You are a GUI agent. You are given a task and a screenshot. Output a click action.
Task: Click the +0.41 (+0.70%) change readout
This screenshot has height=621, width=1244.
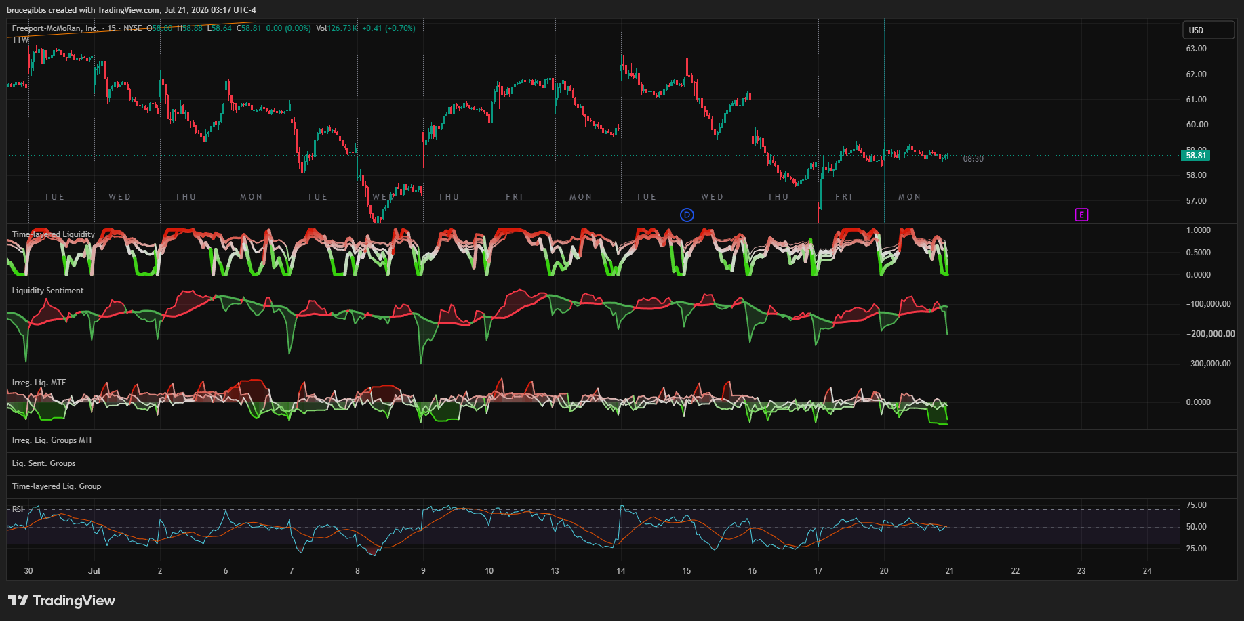[x=388, y=28]
